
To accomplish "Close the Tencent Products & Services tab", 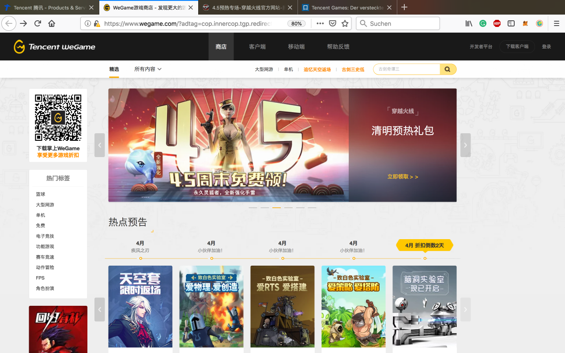I will click(91, 8).
